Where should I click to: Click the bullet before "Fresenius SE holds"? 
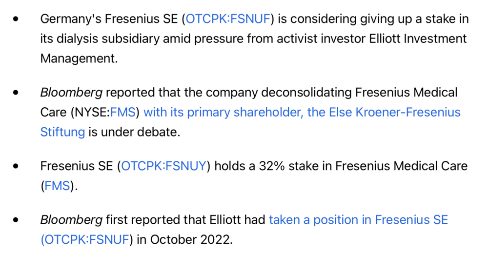coord(18,166)
